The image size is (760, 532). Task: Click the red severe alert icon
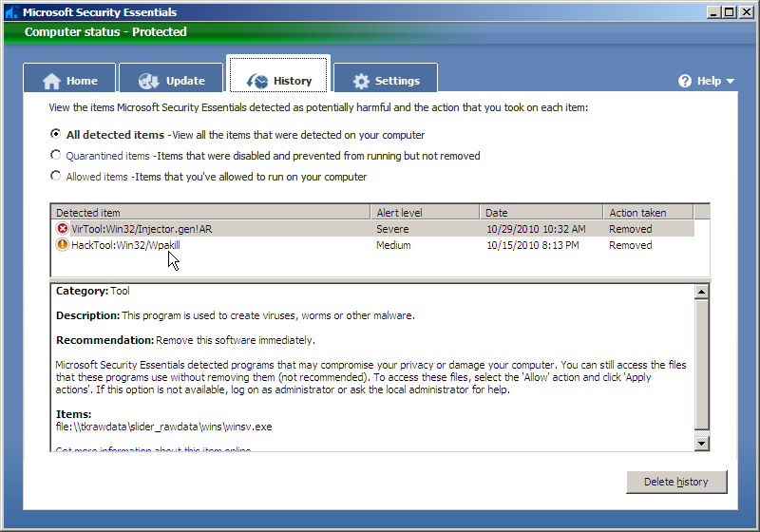[x=62, y=228]
